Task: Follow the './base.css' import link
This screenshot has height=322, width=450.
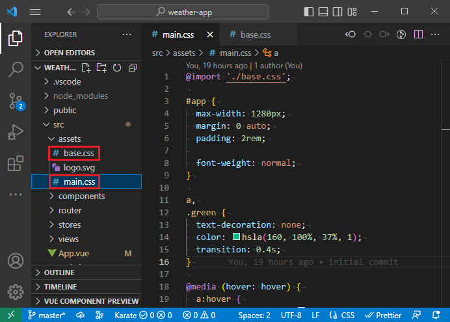Action: [x=256, y=77]
